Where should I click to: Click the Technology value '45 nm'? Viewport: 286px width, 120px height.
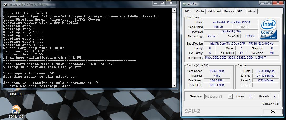click(x=211, y=36)
